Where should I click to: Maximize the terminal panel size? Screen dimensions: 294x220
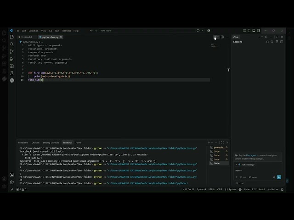click(222, 143)
